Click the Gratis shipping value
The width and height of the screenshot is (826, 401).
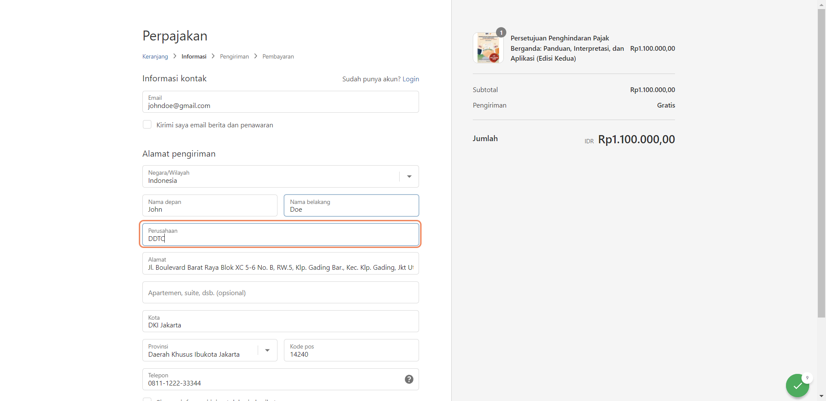pos(666,105)
